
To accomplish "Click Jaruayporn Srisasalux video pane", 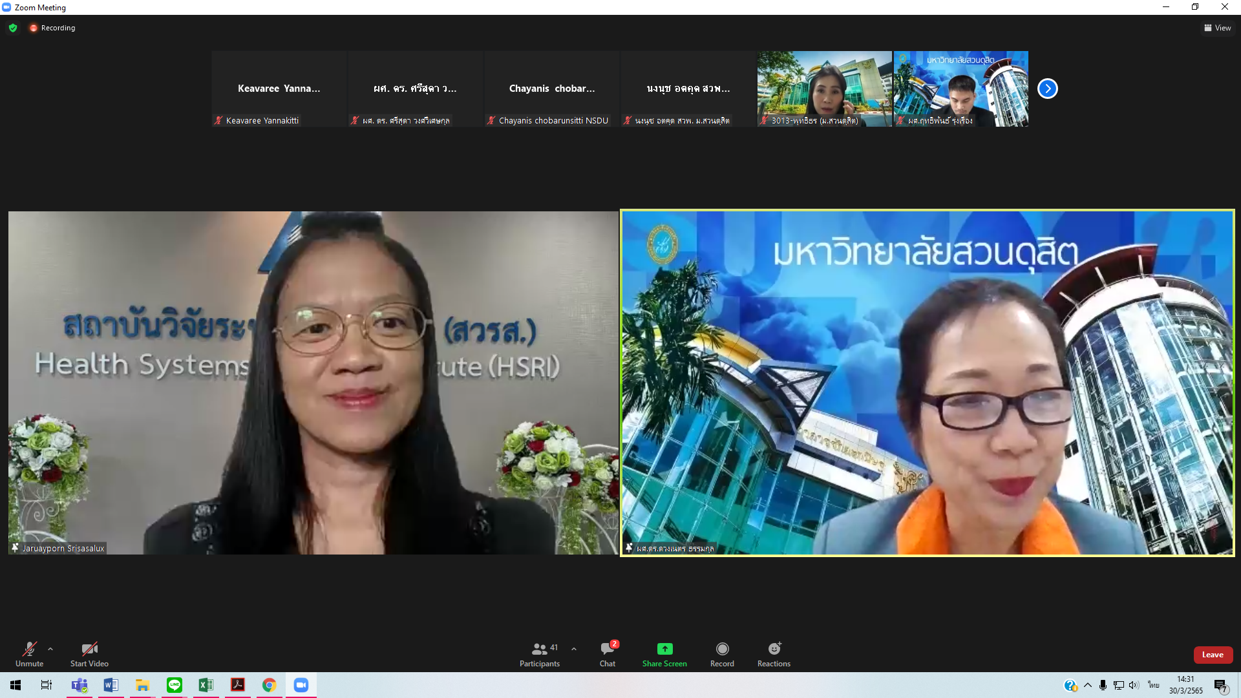I will click(313, 383).
